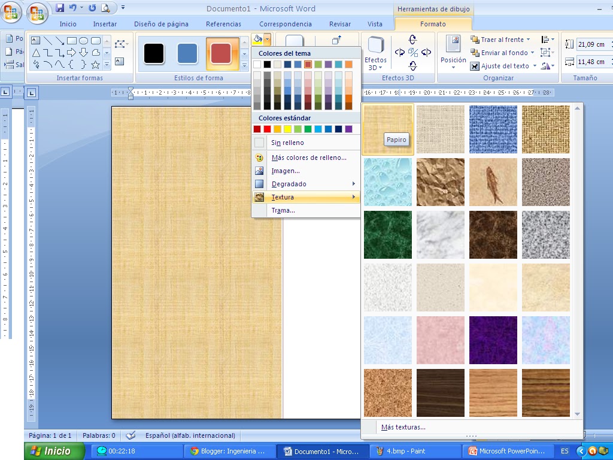This screenshot has height=460, width=613.
Task: Switch to the Insertar ribbon tab
Action: (105, 24)
